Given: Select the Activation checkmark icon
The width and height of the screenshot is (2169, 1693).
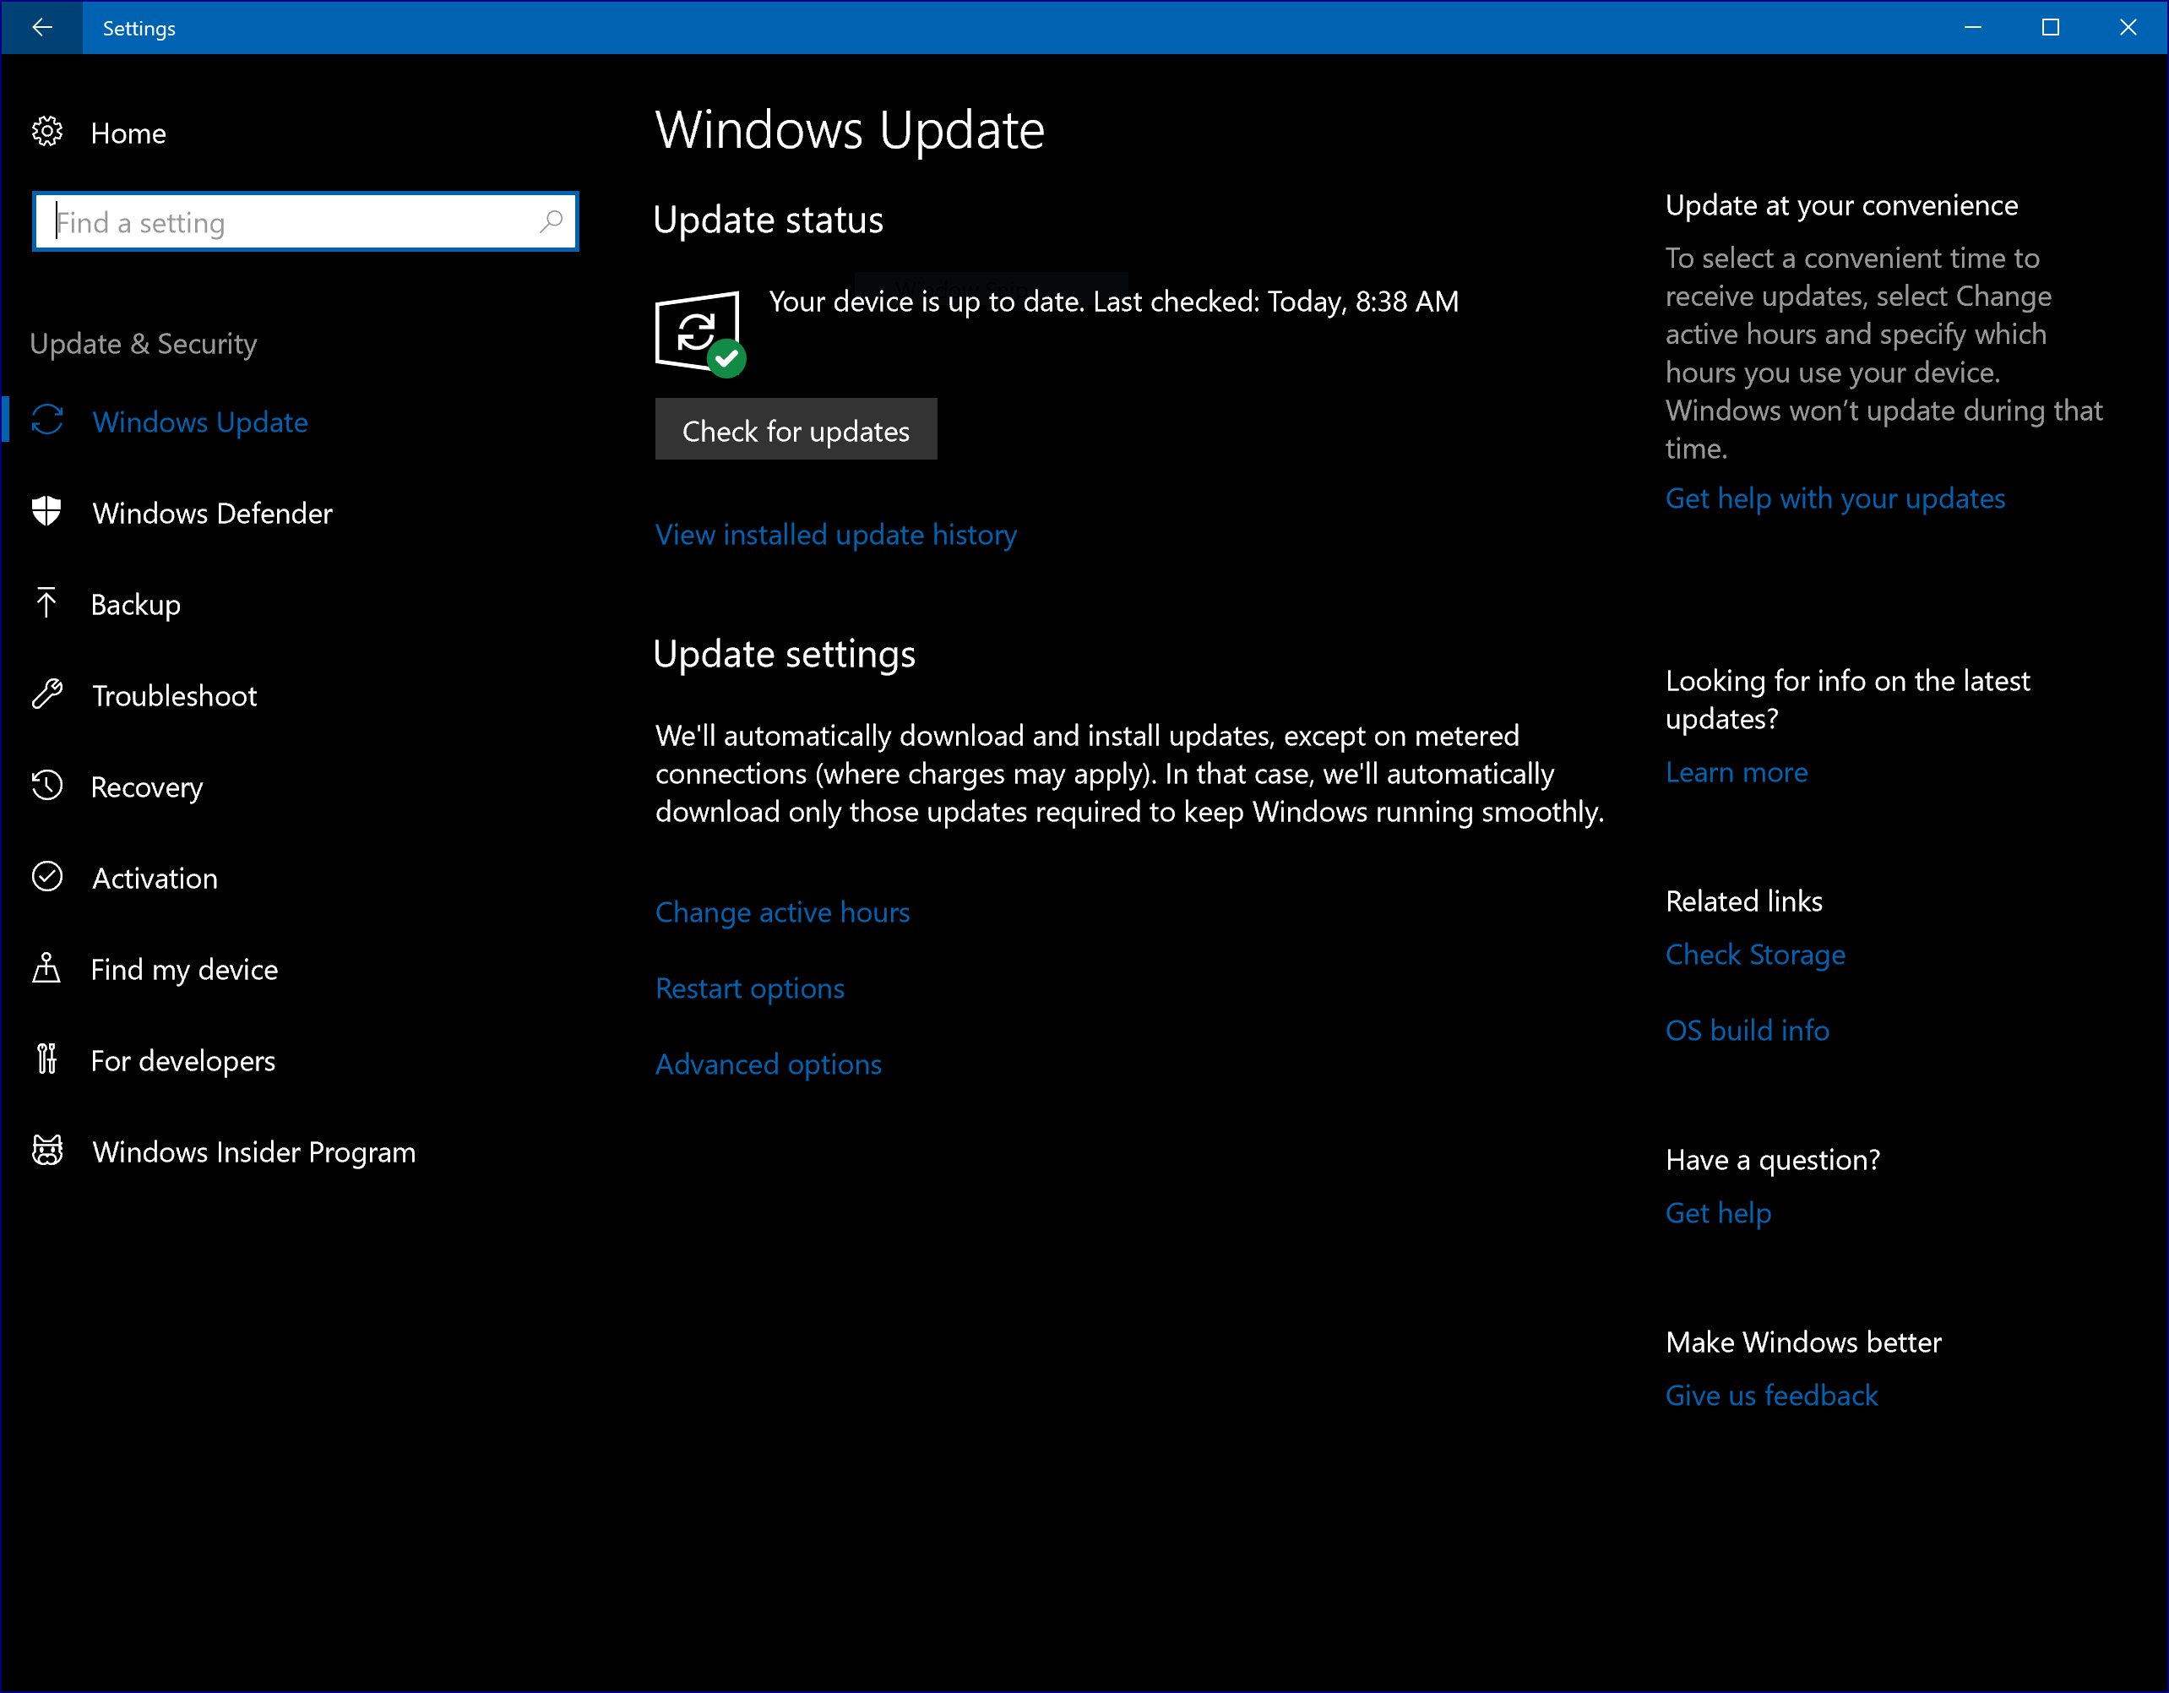Looking at the screenshot, I should coord(46,877).
